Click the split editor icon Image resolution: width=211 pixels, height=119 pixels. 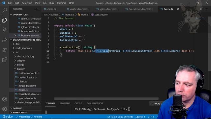(x=201, y=9)
